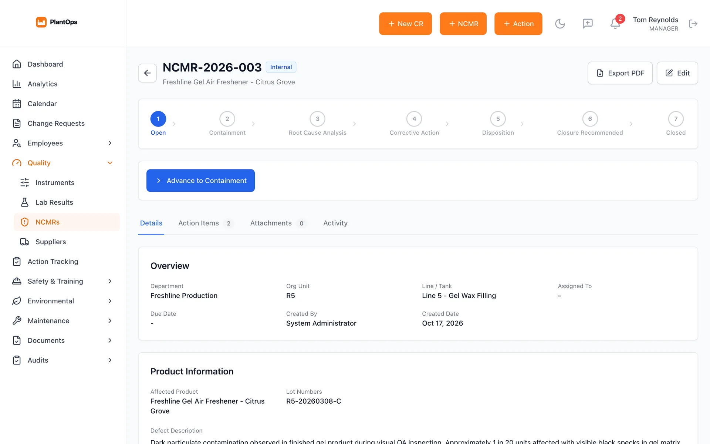710x444 pixels.
Task: Go back using the arrow button
Action: (147, 73)
